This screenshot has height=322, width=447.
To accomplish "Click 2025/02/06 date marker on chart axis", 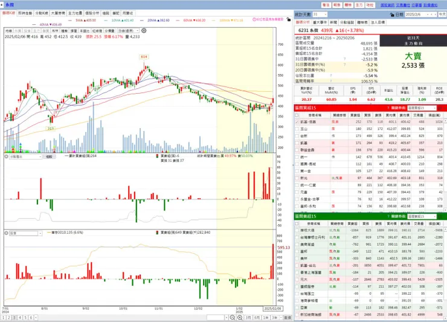I will coord(272,309).
